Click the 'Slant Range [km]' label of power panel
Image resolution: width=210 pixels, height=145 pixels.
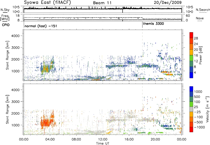pyautogui.click(x=7, y=55)
